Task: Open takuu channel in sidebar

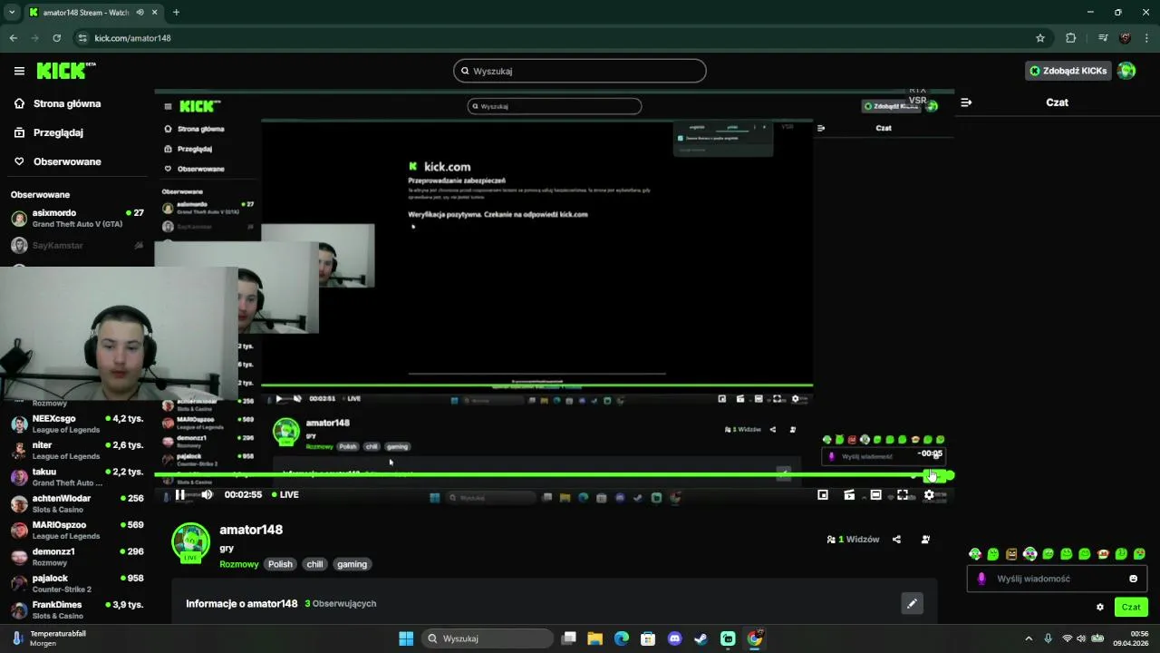Action: 77,477
